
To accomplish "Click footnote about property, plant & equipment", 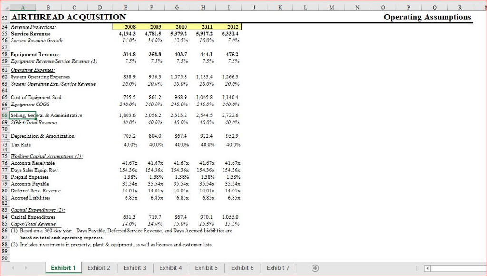I will [112, 244].
